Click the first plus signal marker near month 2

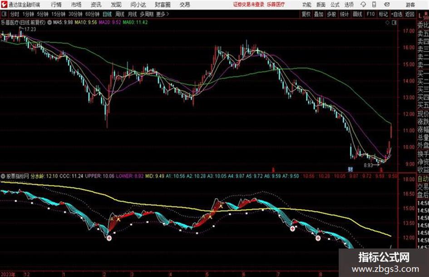point(109,238)
